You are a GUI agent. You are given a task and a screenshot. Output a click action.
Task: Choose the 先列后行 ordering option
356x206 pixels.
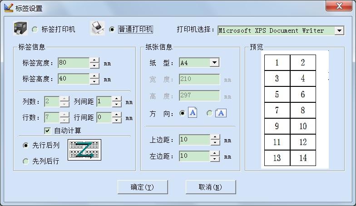[x=26, y=161]
